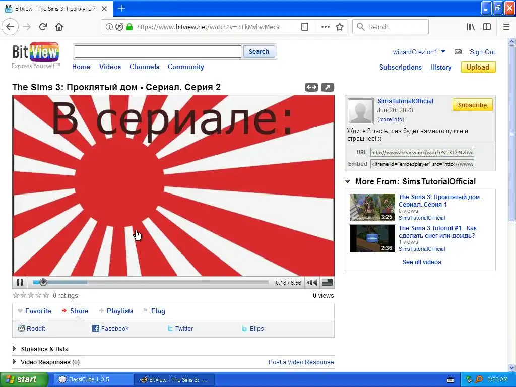
Task: Open the Favorite tab
Action: tap(35, 311)
